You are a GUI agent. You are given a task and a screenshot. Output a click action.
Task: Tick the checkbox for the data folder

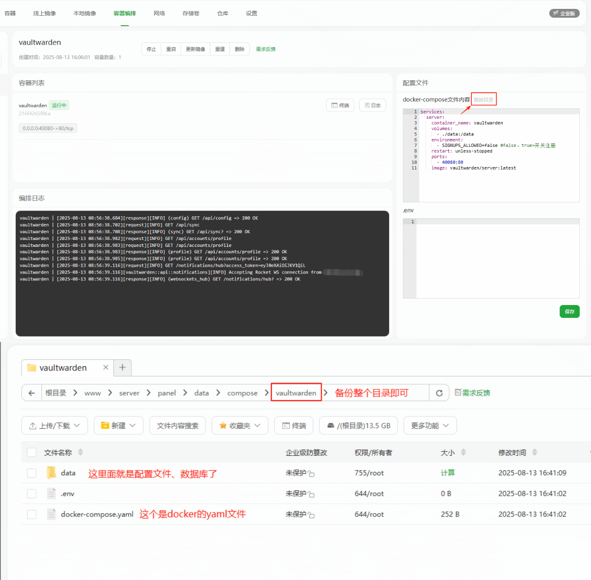coord(32,473)
